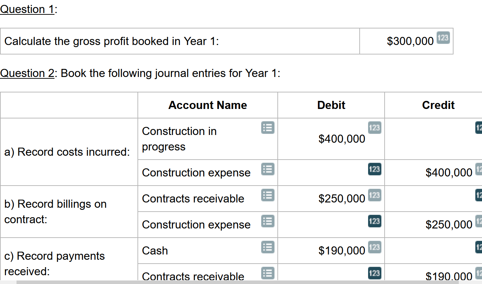The width and height of the screenshot is (482, 284).
Task: Click dark 123 icon in Cash credit cell
Action: pos(479,247)
